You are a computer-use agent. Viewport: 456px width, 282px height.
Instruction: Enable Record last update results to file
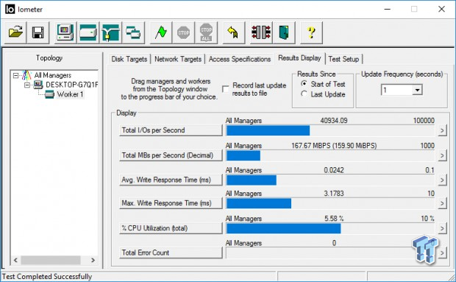click(226, 89)
